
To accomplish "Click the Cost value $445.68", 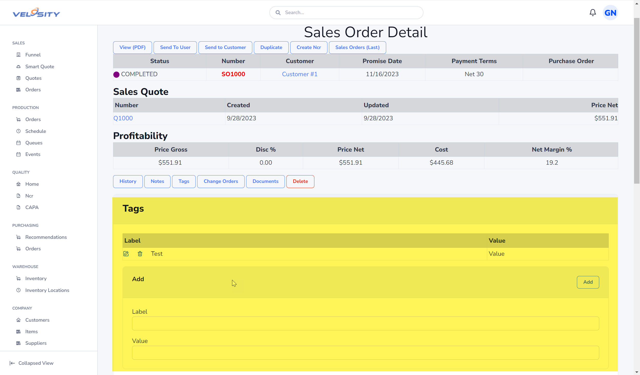I will click(441, 163).
